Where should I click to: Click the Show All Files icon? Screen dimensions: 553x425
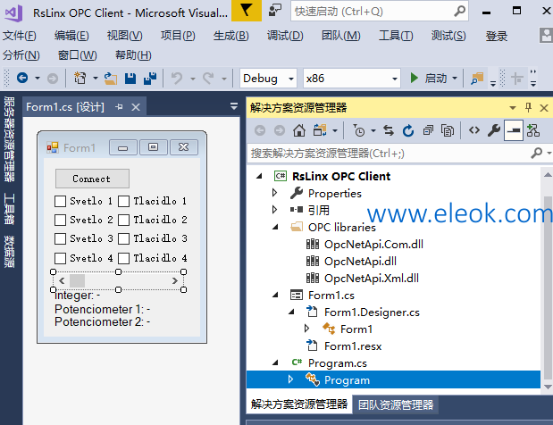448,130
